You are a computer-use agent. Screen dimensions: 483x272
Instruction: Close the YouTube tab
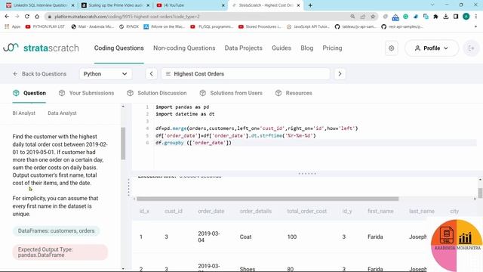pos(223,5)
